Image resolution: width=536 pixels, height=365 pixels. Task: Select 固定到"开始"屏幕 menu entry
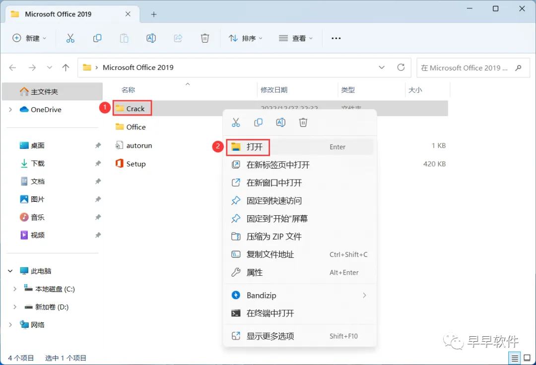coord(300,219)
